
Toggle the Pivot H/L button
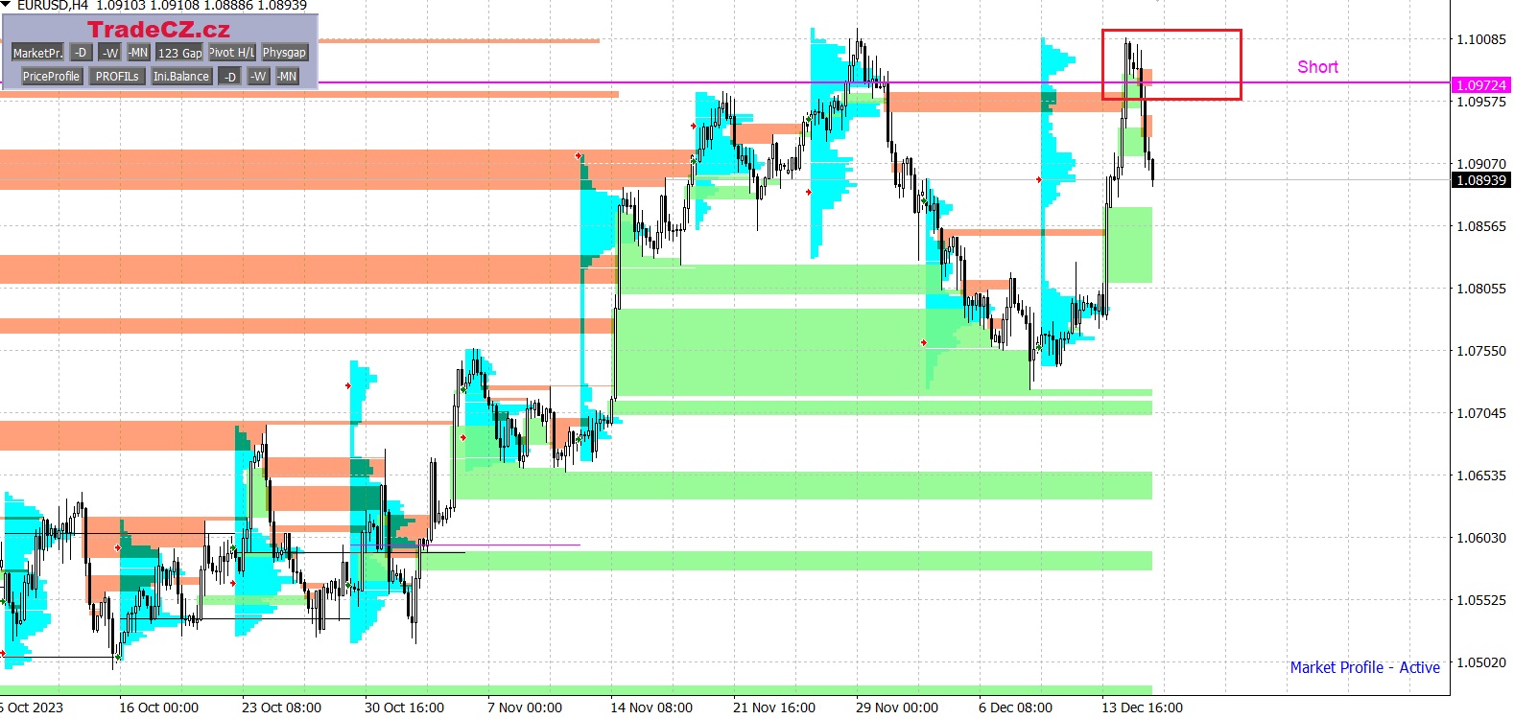(232, 53)
